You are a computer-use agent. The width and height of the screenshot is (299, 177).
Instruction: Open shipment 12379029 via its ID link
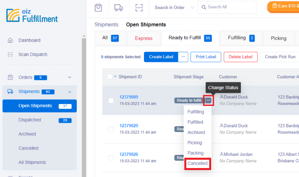coord(129,125)
